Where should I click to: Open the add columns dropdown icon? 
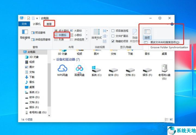(x=105, y=36)
